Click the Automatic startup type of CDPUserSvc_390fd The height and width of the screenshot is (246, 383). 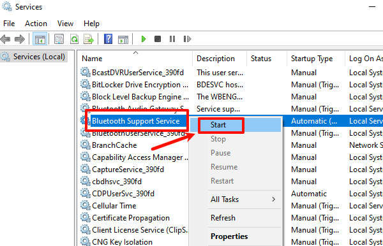(309, 194)
